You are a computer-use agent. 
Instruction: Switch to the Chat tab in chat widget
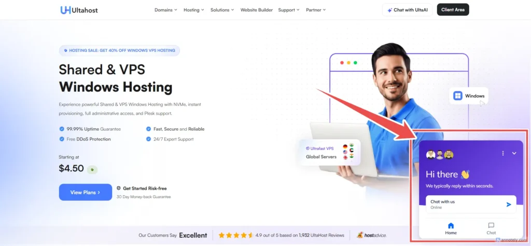491,229
